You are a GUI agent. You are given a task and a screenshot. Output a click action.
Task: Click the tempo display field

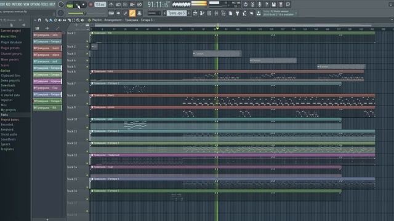point(100,4)
